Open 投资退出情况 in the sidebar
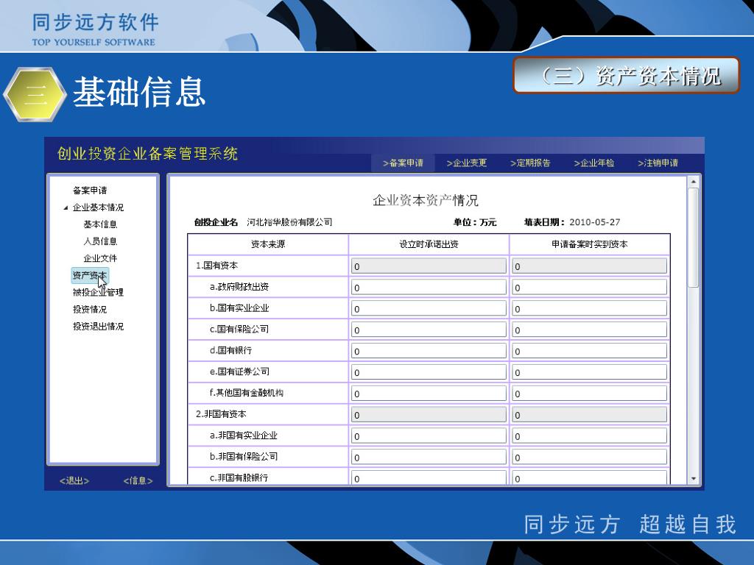The image size is (754, 565). tap(98, 327)
